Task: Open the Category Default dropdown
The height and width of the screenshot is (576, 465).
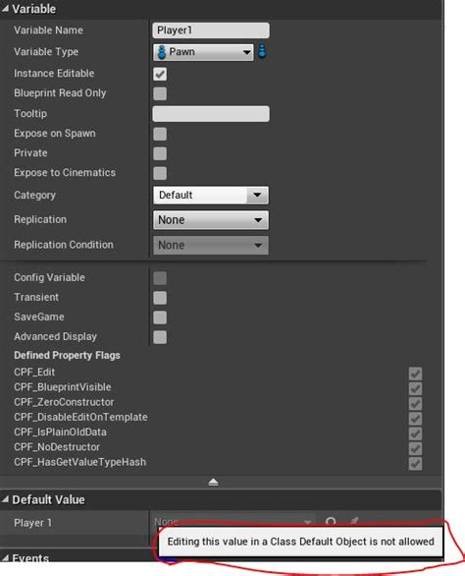Action: pos(211,195)
